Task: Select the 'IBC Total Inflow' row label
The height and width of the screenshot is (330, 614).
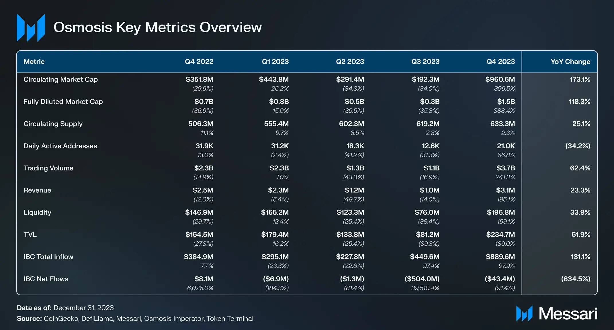Action: (x=48, y=257)
